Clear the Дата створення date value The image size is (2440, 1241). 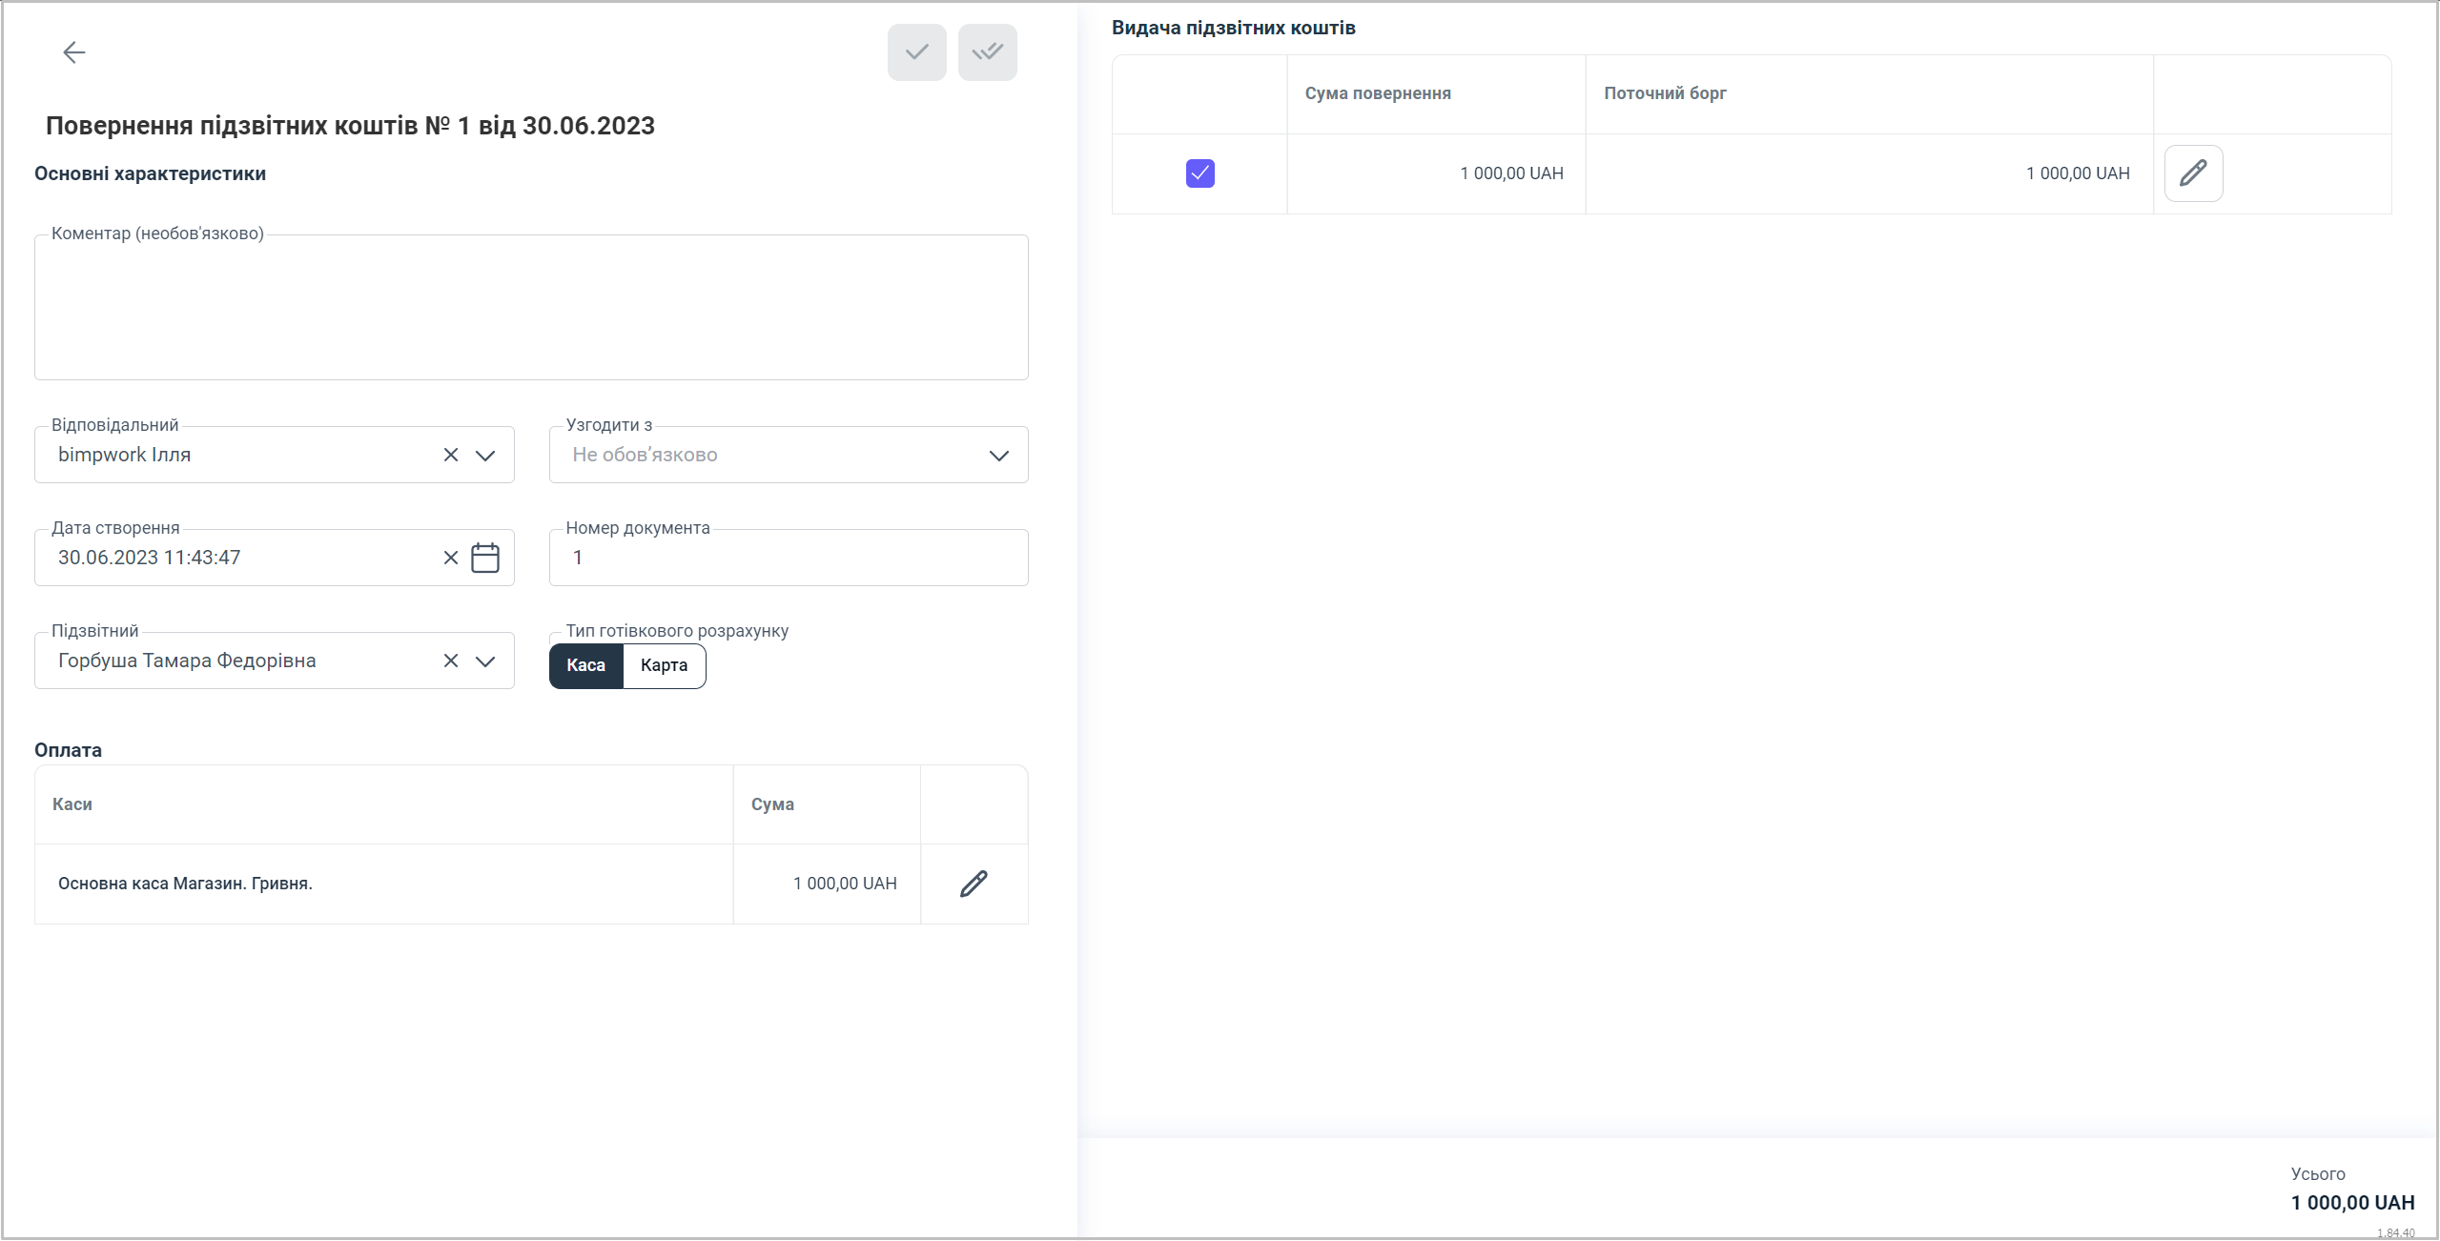tap(451, 559)
